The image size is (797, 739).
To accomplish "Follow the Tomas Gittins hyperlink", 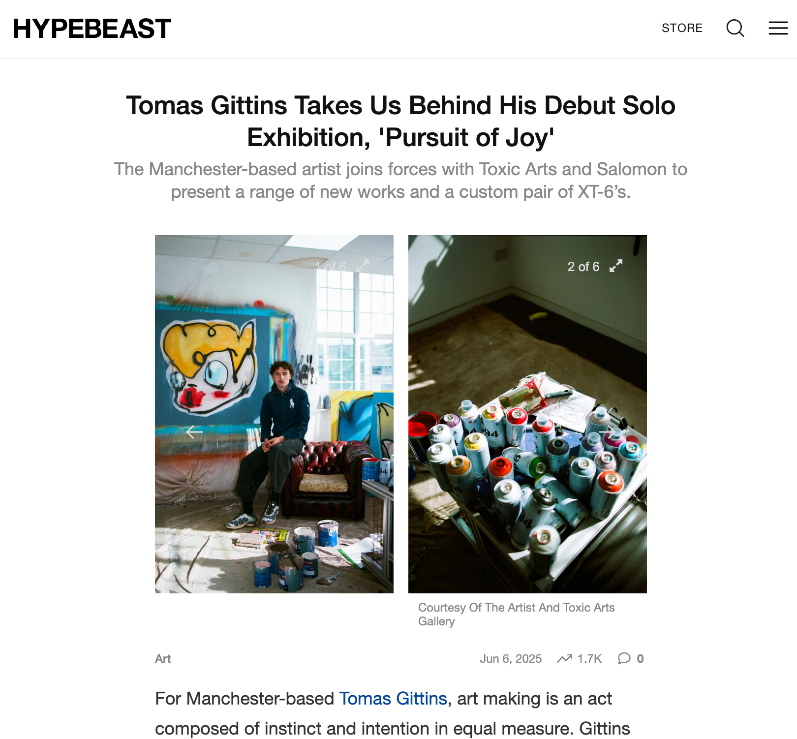I will coord(393,699).
